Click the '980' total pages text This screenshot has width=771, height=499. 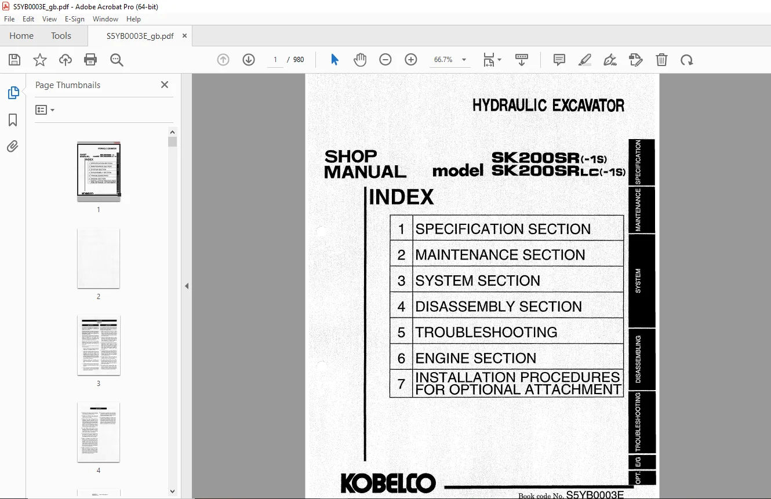299,60
